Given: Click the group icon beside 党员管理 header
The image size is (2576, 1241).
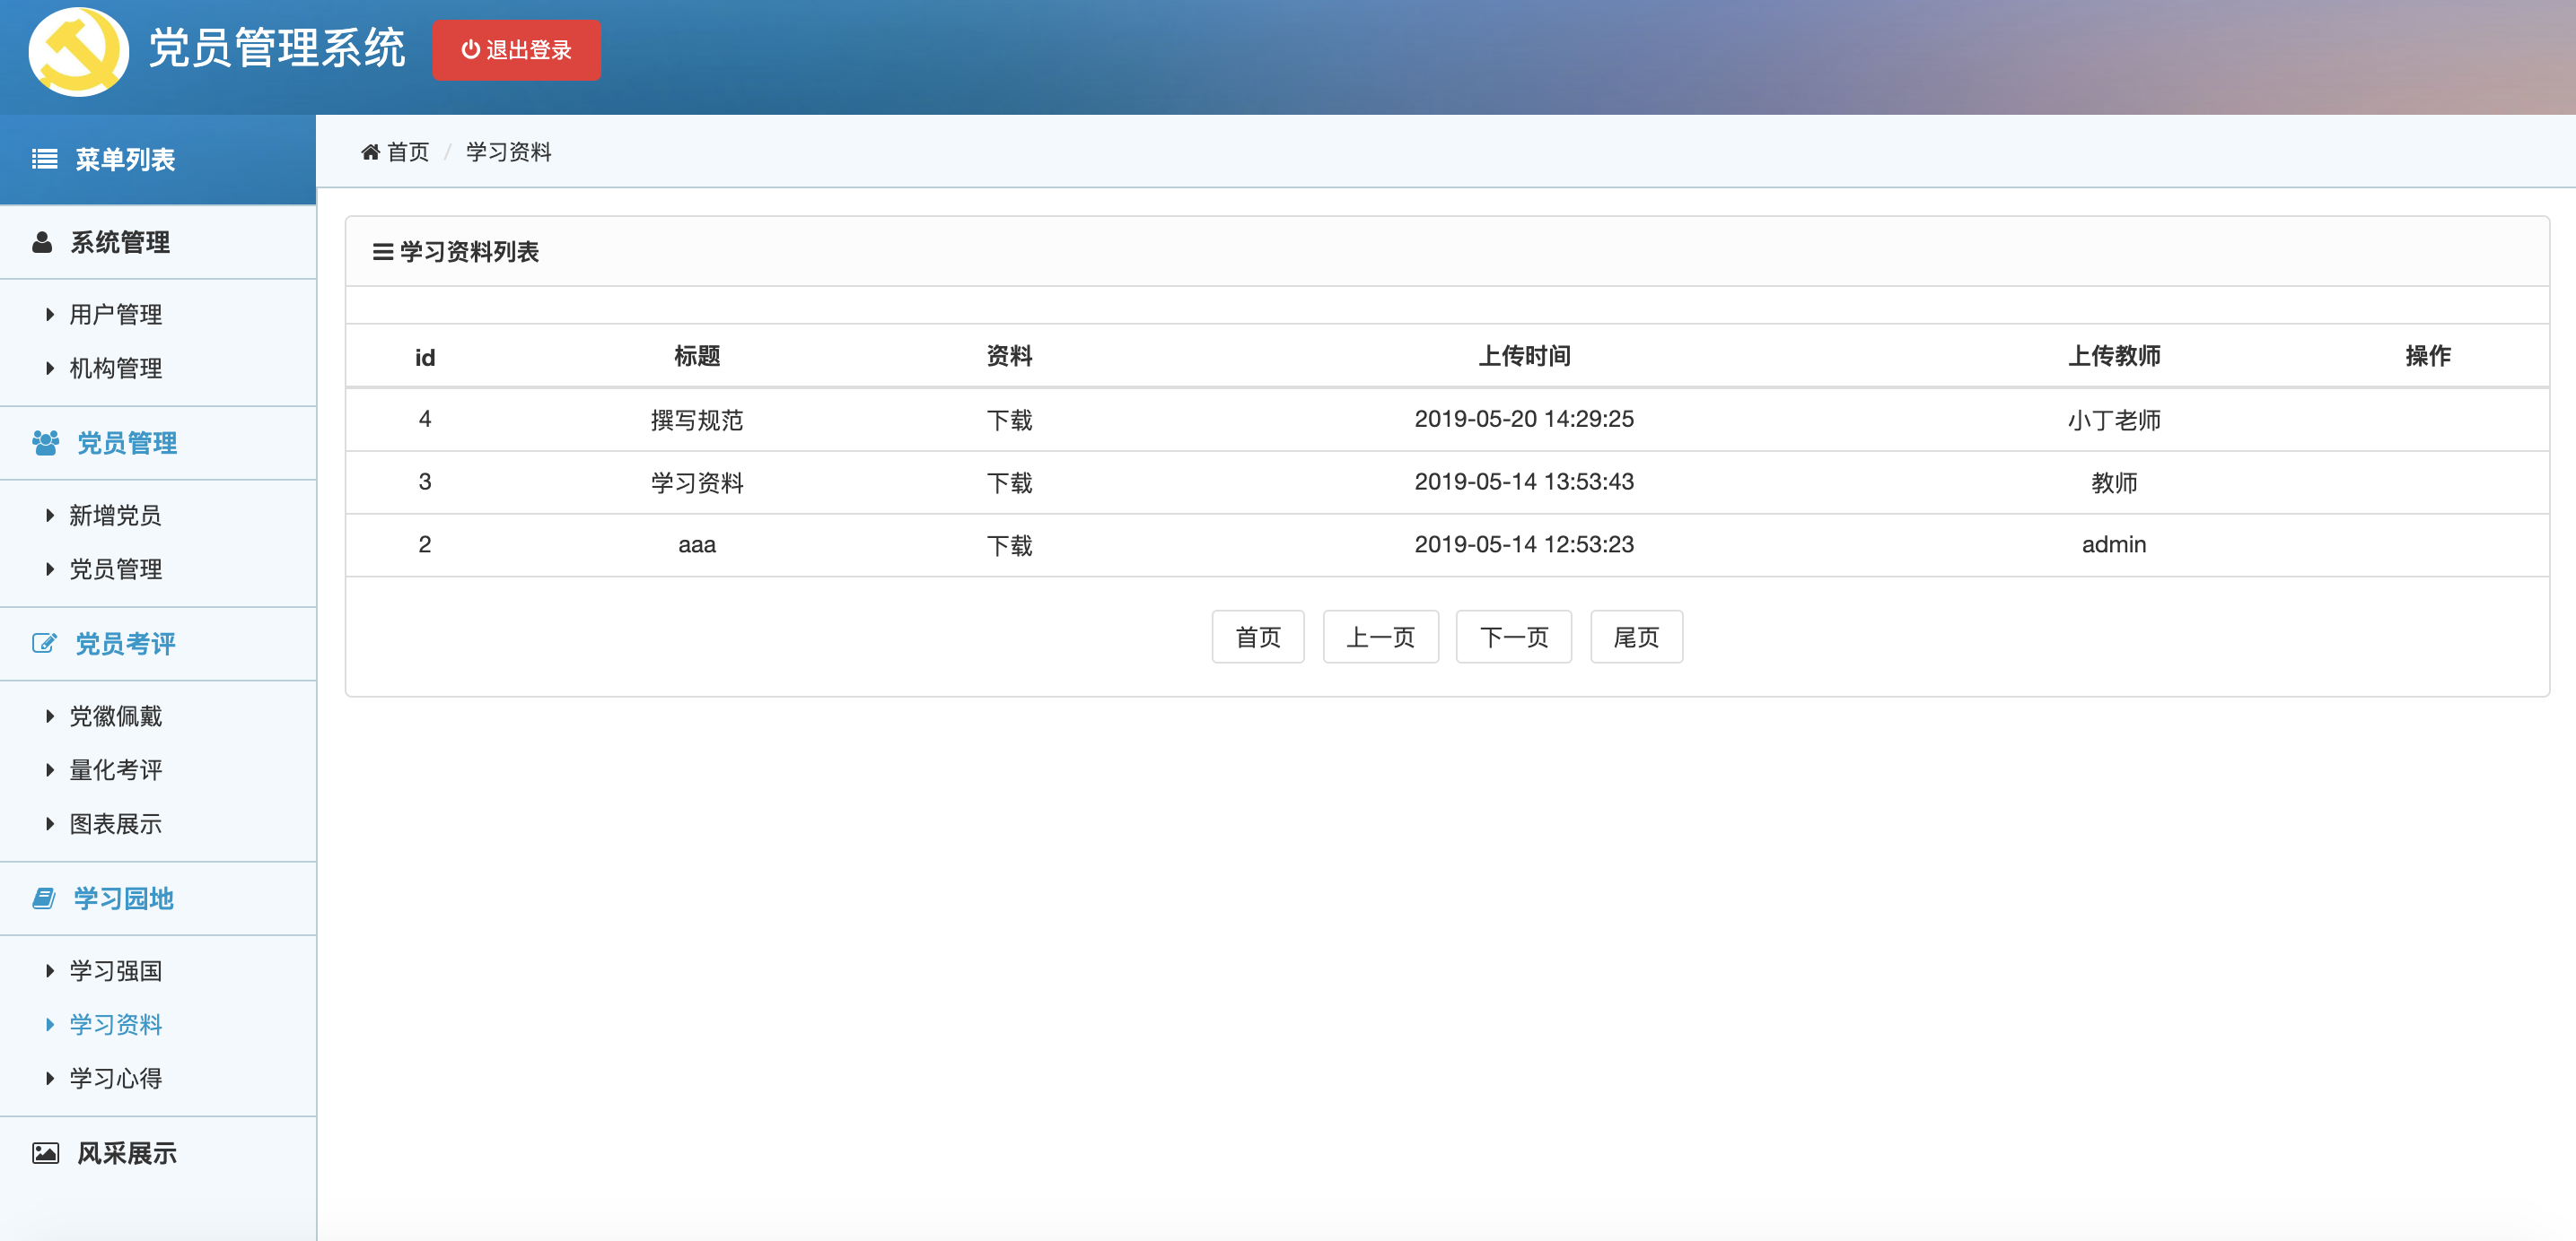Looking at the screenshot, I should coord(45,443).
